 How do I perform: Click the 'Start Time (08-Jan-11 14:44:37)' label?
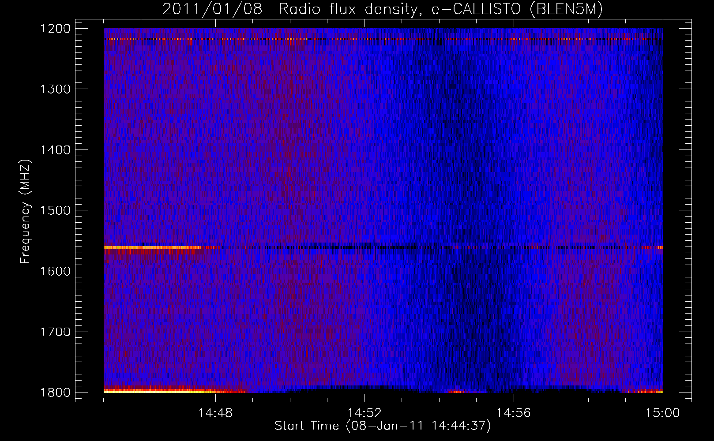point(383,426)
